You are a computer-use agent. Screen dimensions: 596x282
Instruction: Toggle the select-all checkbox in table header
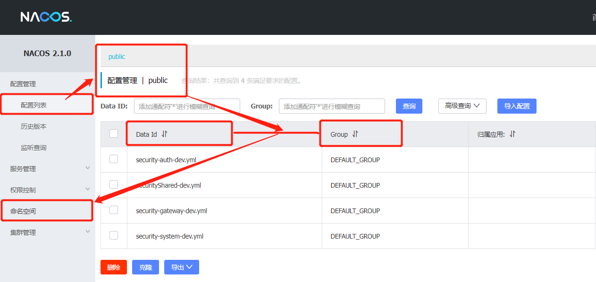tap(114, 134)
